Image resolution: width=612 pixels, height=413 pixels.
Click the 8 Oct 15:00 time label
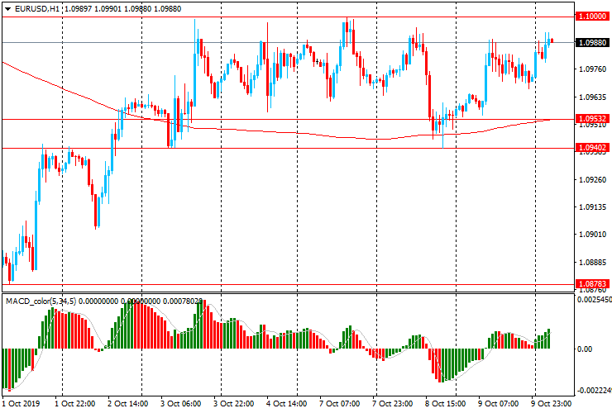[447, 404]
